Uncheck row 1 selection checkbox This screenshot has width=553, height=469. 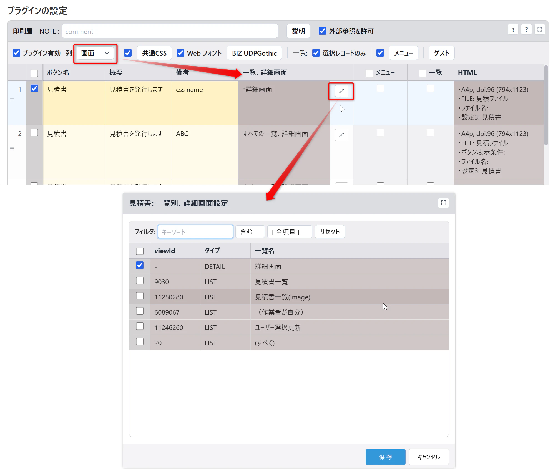34,89
